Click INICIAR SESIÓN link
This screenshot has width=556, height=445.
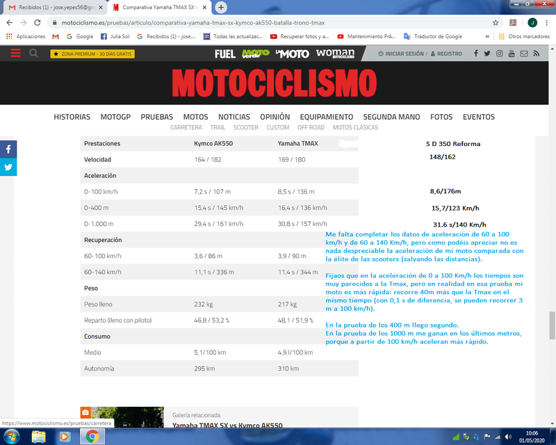point(401,54)
